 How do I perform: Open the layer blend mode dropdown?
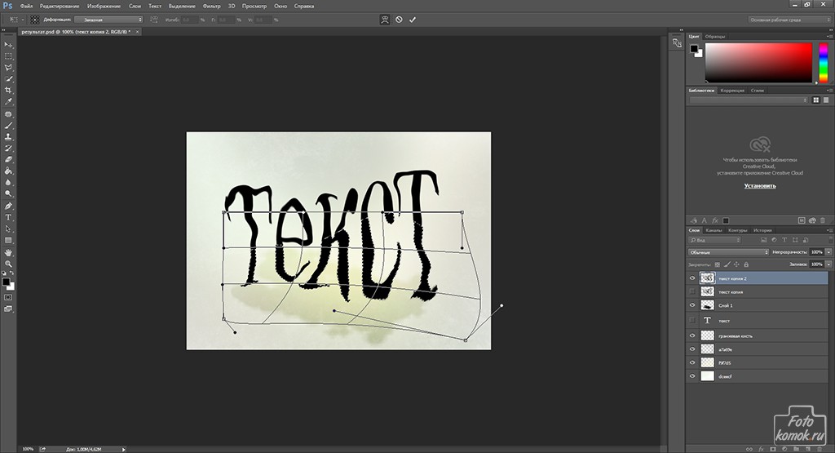pyautogui.click(x=728, y=252)
